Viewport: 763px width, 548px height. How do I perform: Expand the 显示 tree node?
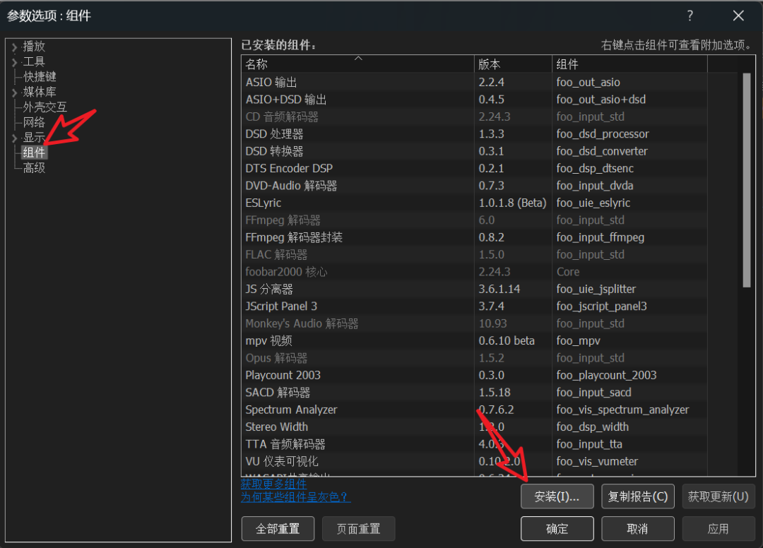pos(14,138)
